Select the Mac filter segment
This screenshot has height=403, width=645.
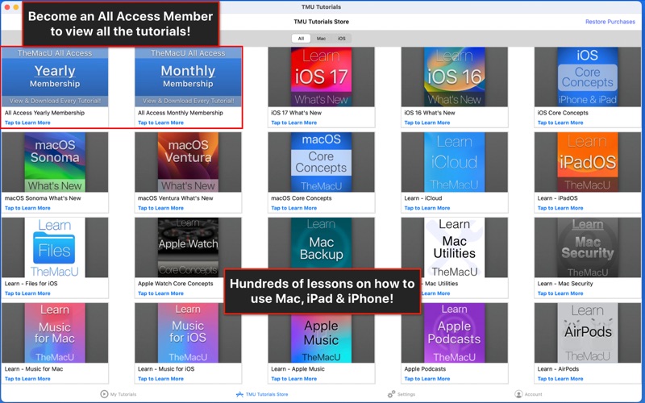[321, 38]
